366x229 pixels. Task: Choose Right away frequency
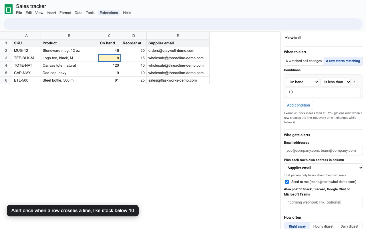(297, 226)
